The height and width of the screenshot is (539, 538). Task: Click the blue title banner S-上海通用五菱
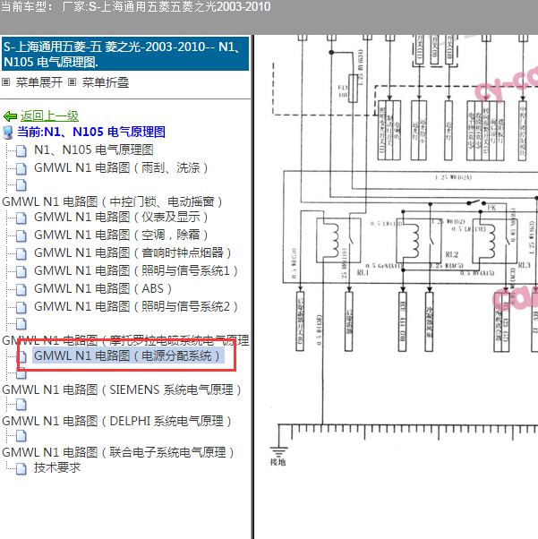(125, 54)
